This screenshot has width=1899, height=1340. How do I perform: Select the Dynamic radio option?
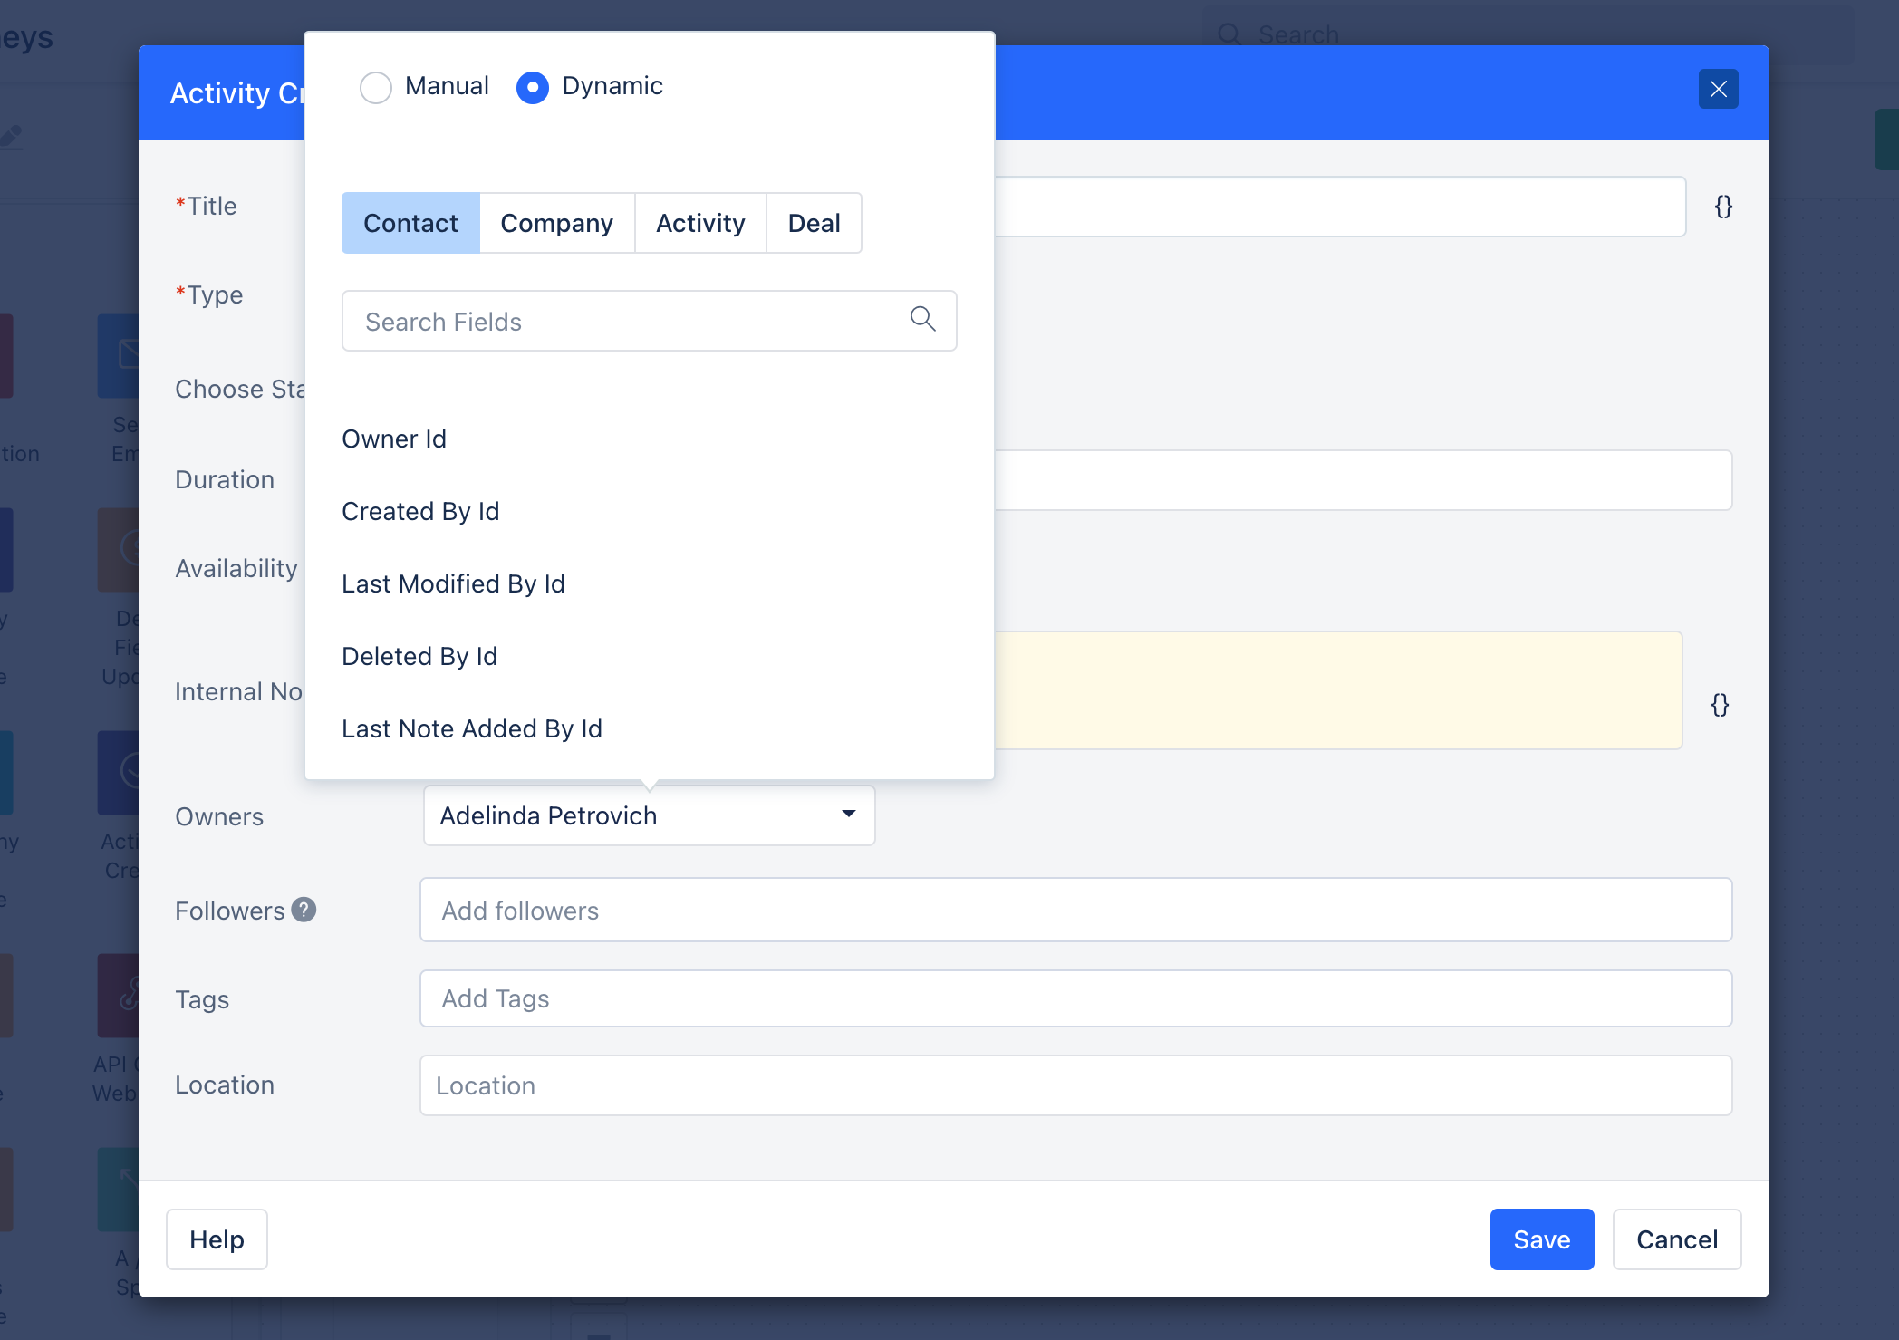pyautogui.click(x=533, y=87)
